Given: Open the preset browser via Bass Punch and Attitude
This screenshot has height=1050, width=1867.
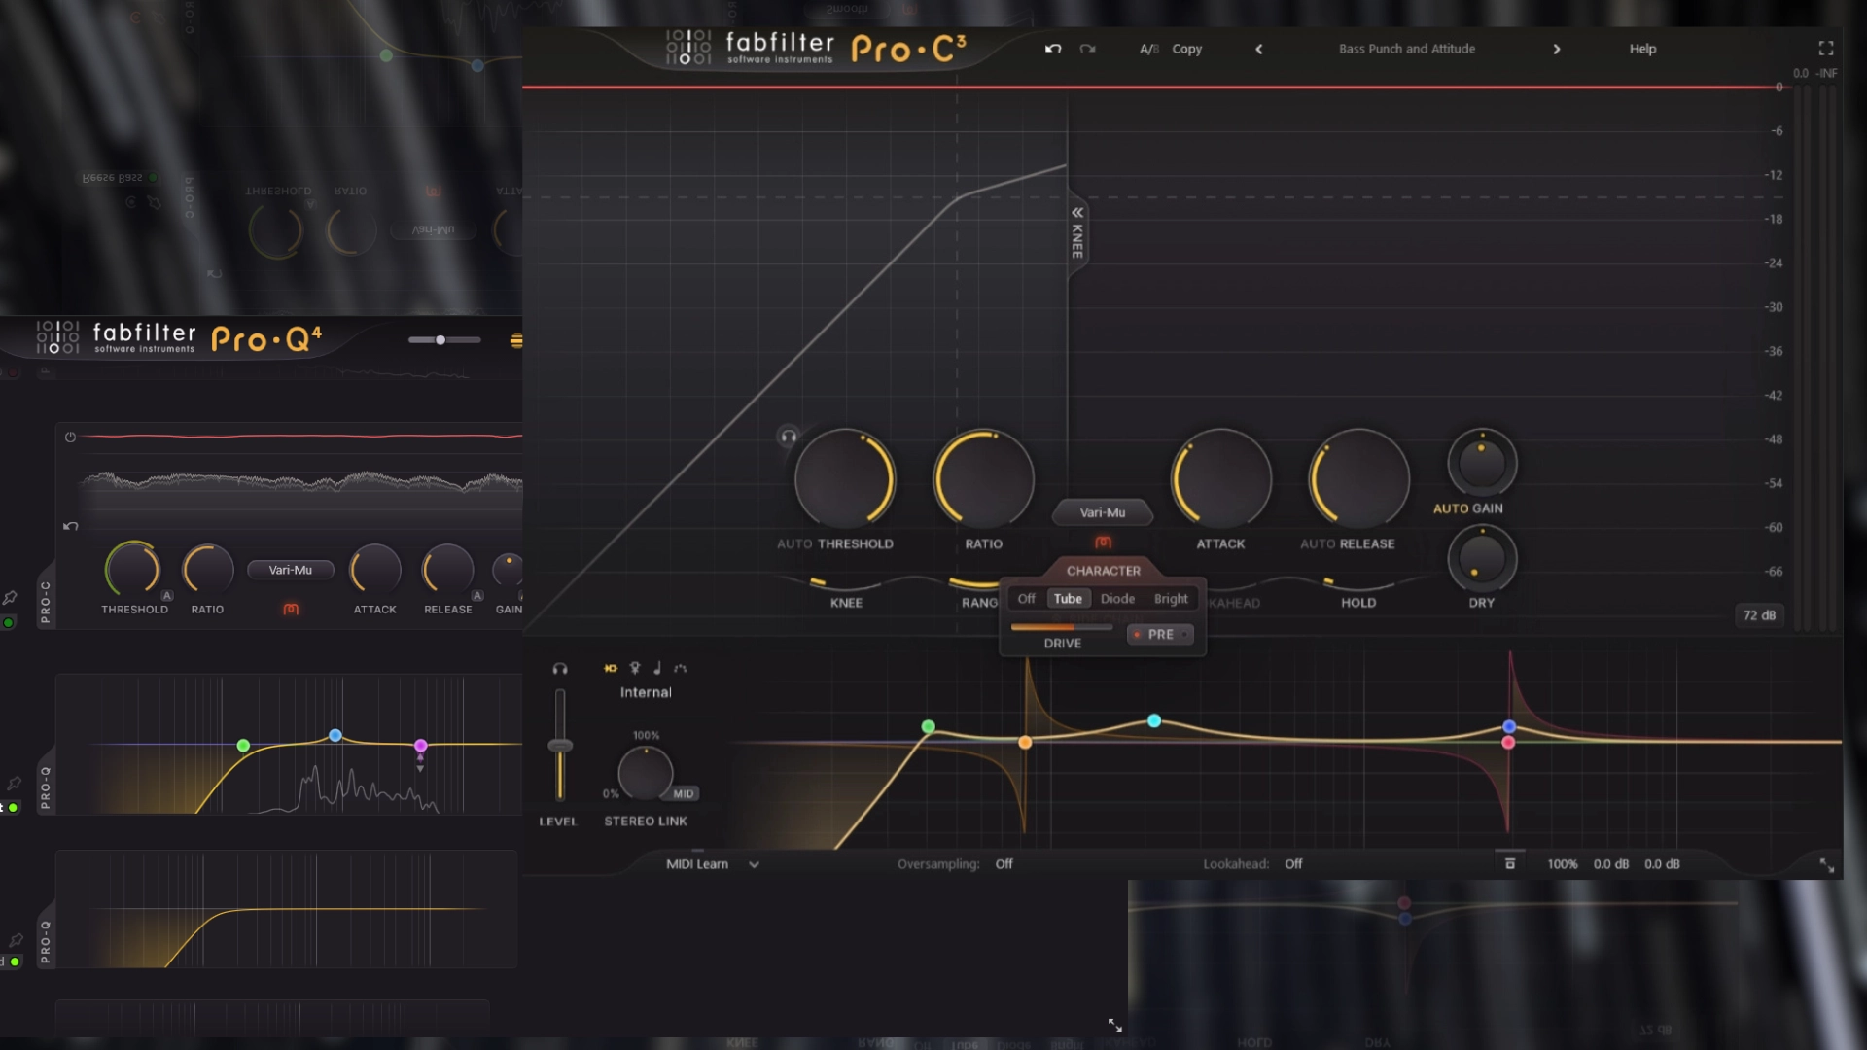Looking at the screenshot, I should point(1407,49).
